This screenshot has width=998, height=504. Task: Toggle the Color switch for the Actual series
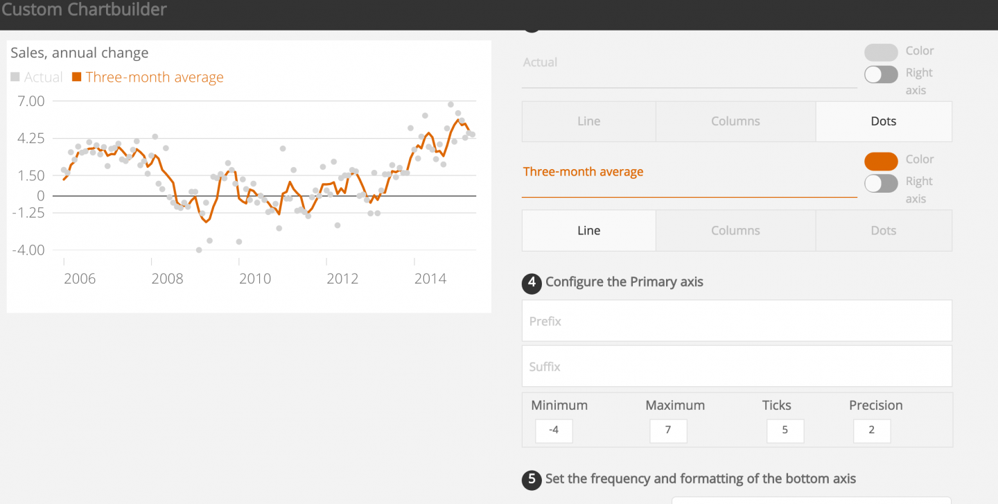pyautogui.click(x=881, y=51)
